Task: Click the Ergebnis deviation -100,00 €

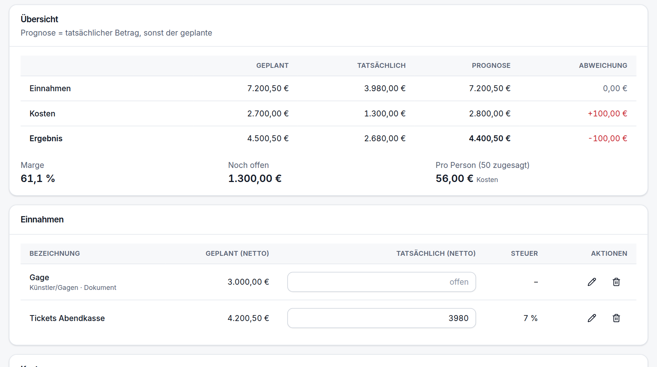Action: [x=608, y=139]
